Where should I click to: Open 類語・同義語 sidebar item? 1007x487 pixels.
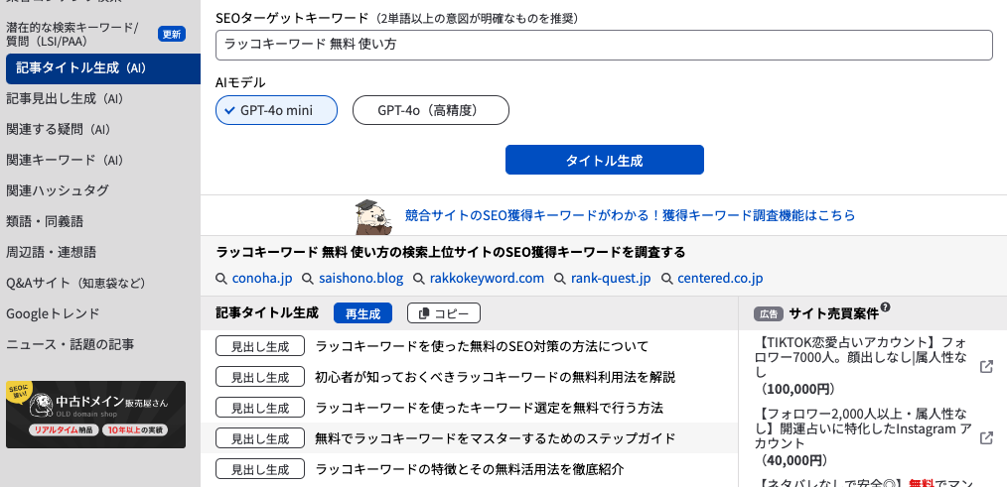[45, 221]
